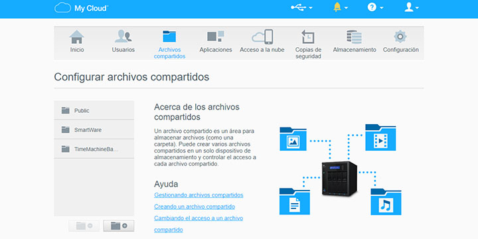Image resolution: width=478 pixels, height=239 pixels.
Task: Expand the arrow beside the bell icon
Action: coord(346,8)
